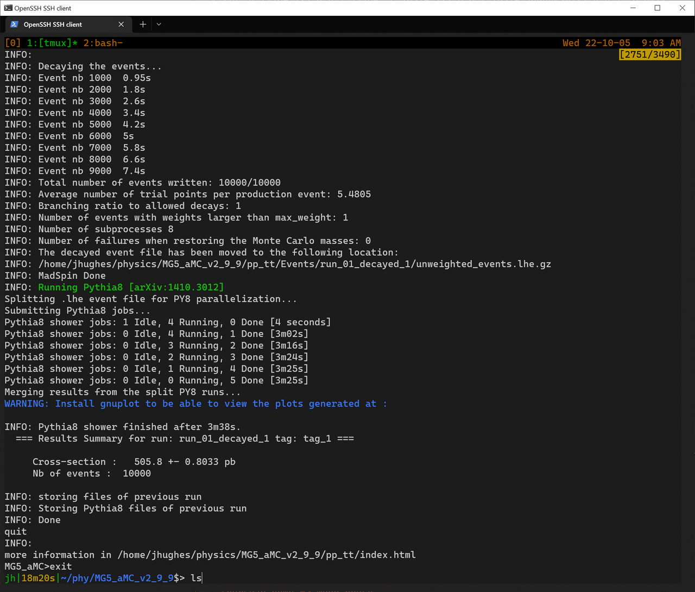Click the line 'MadSpin Done'

click(55, 276)
